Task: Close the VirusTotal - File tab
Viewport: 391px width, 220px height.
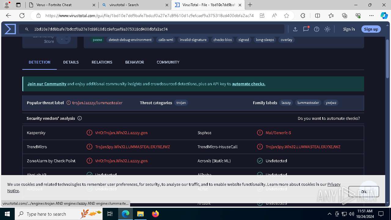Action: tap(240, 5)
